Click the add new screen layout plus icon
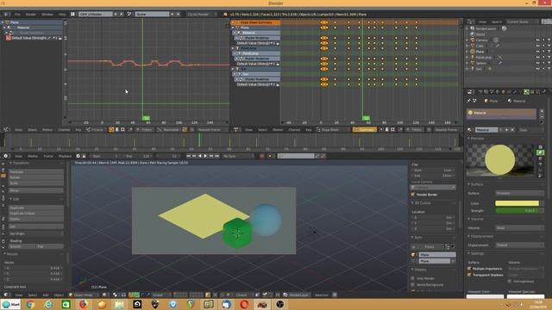 point(116,15)
